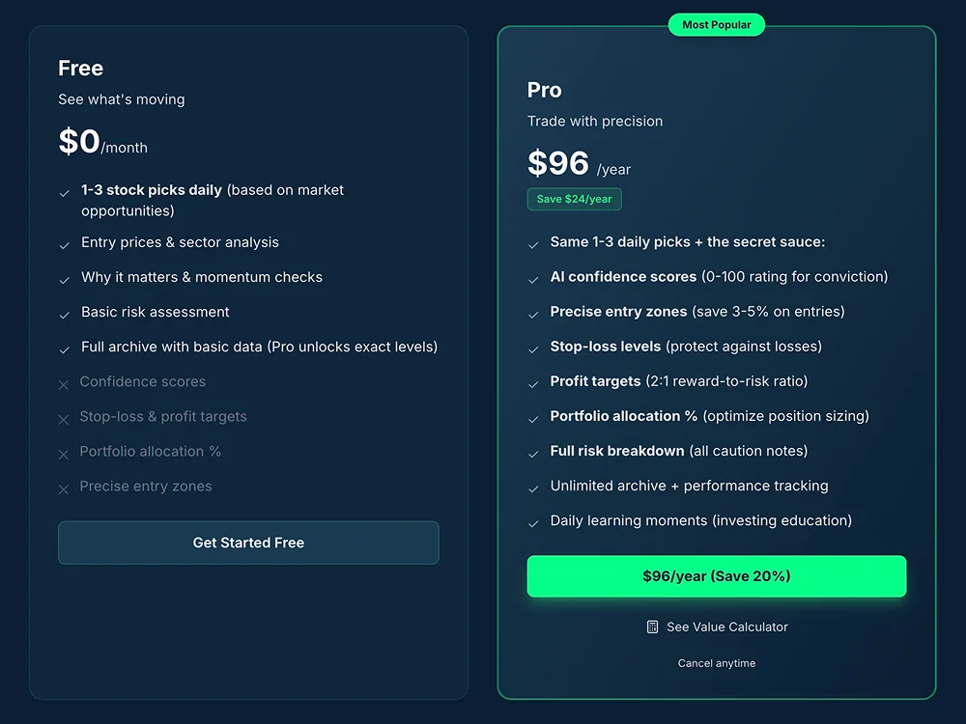Click the checkmark next to Profit targets
The height and width of the screenshot is (724, 966).
click(533, 381)
